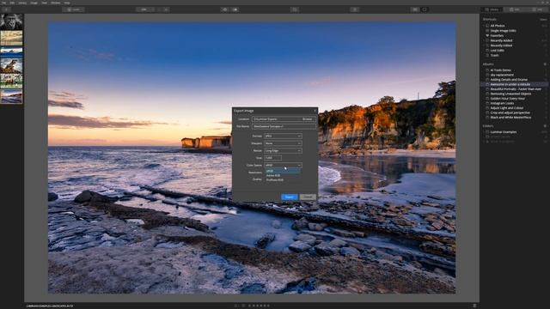
Task: Collapse the Color Space dropdown
Action: click(x=283, y=165)
